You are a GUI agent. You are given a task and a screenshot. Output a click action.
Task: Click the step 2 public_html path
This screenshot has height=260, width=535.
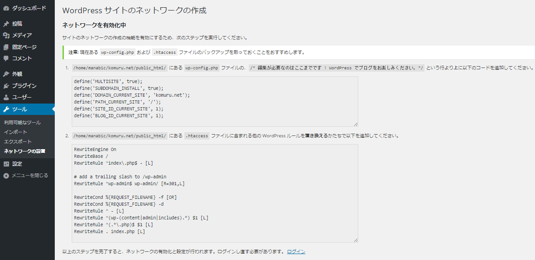pyautogui.click(x=120, y=135)
